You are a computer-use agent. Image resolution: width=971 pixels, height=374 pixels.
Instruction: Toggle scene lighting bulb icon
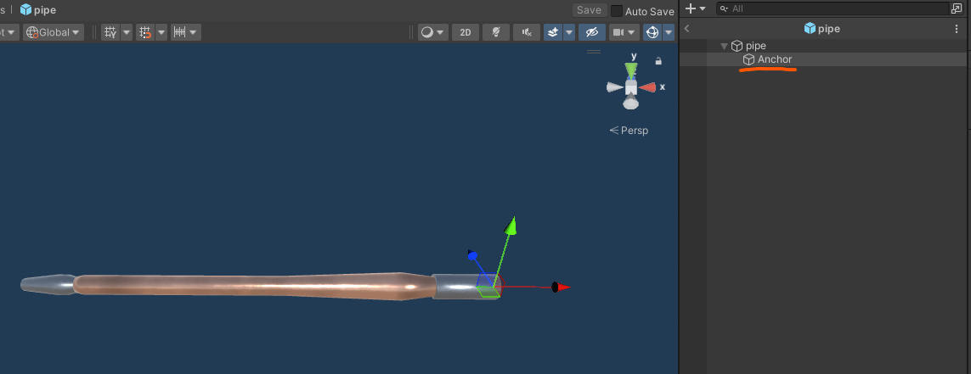(496, 32)
